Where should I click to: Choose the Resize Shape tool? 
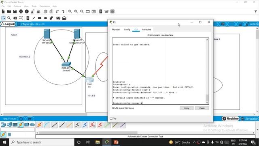(21, 18)
